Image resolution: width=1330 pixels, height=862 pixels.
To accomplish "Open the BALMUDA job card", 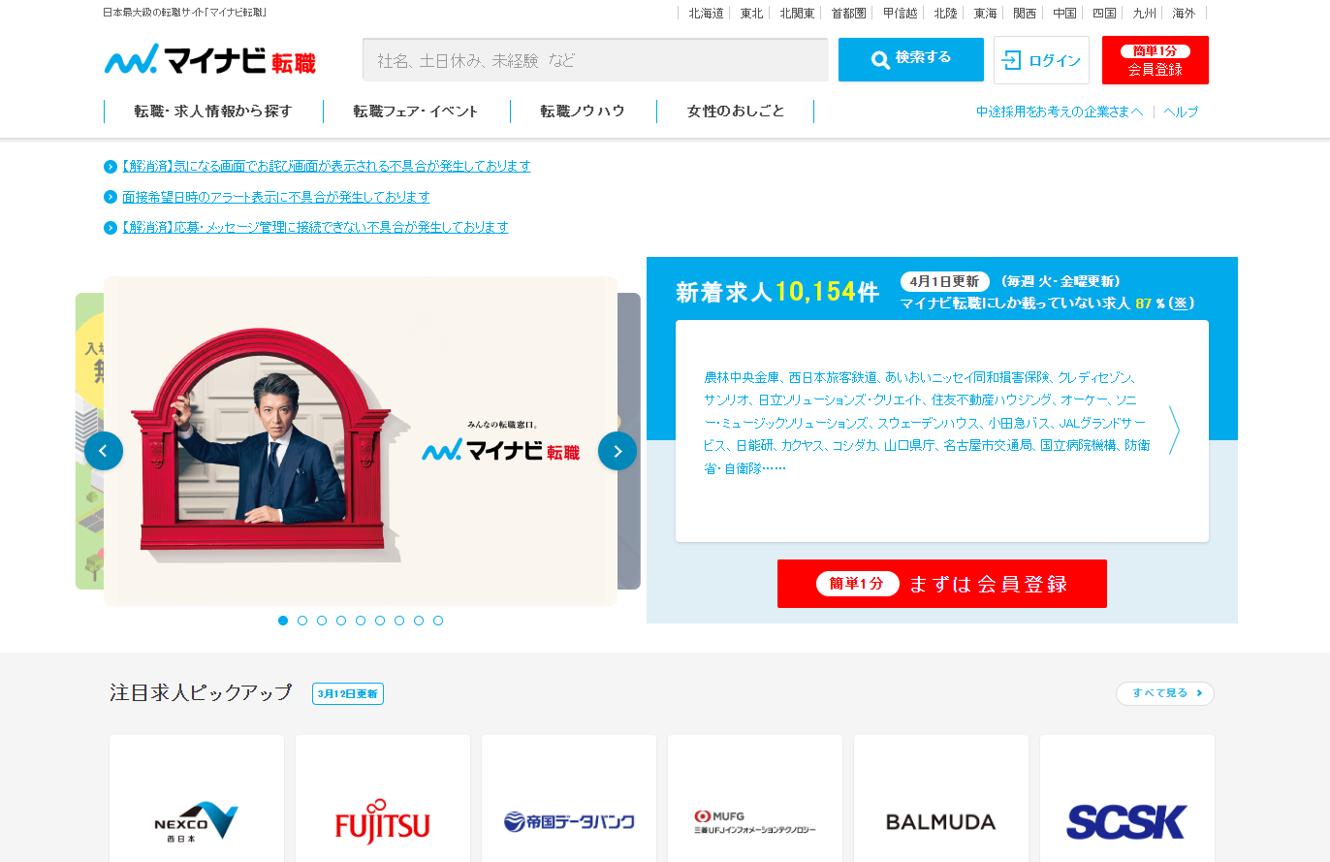I will click(x=941, y=799).
